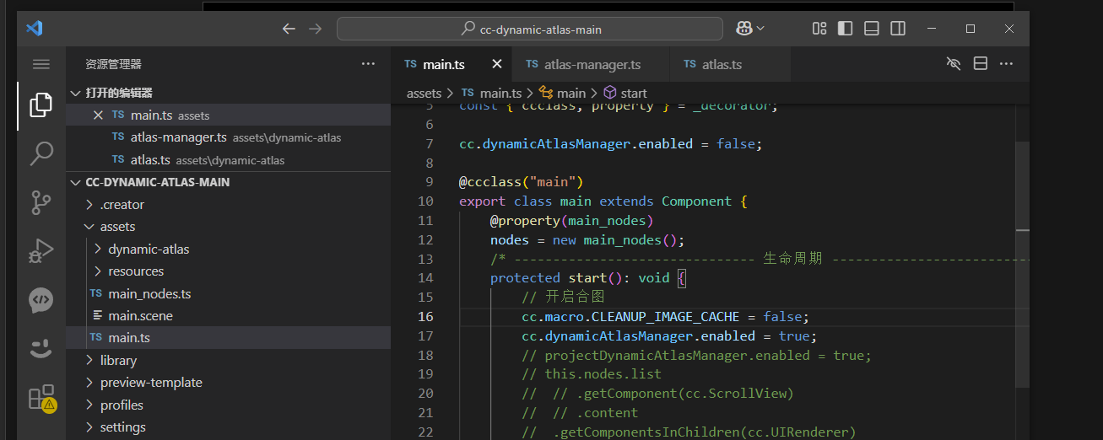Image resolution: width=1103 pixels, height=440 pixels.
Task: Collapse the assets folder
Action: [x=117, y=227]
